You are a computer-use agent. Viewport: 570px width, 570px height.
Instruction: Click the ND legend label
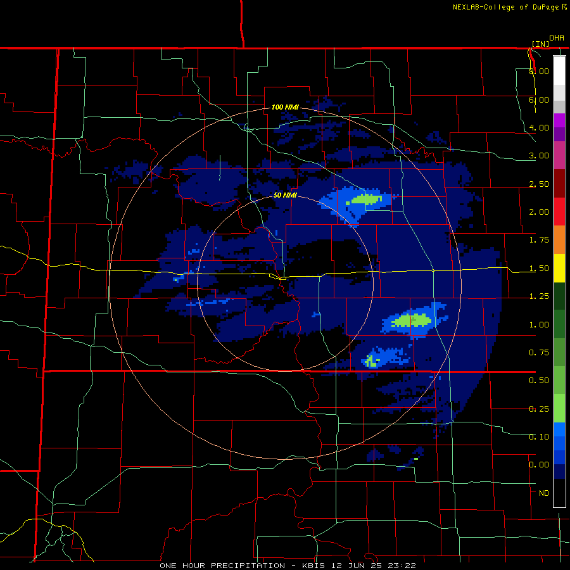click(x=544, y=493)
